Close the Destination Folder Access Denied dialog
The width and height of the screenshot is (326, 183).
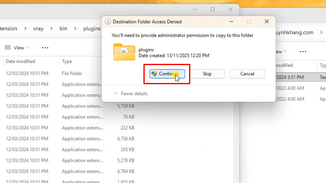click(267, 22)
